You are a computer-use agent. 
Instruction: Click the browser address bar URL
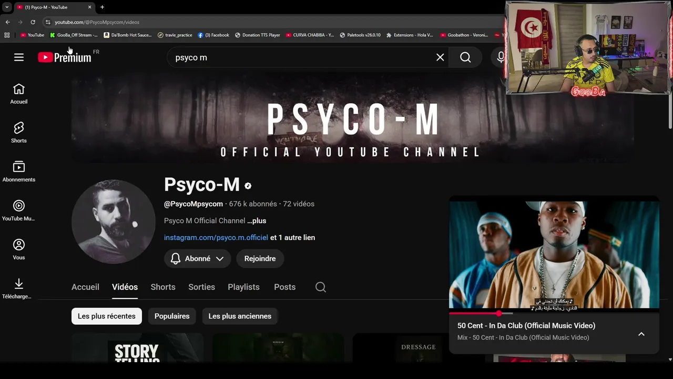[97, 22]
